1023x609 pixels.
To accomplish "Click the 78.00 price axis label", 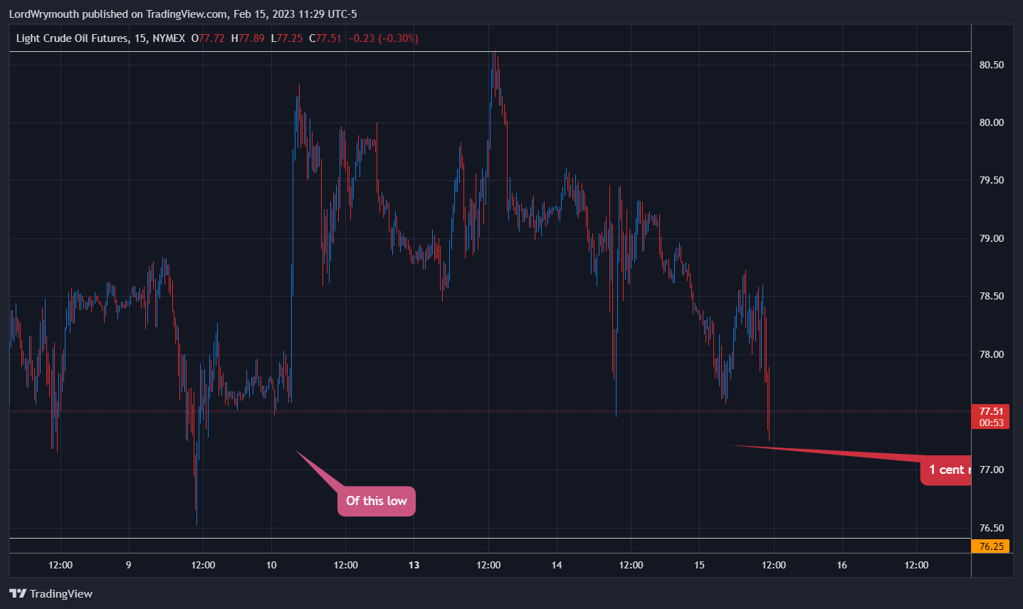I will pyautogui.click(x=991, y=354).
